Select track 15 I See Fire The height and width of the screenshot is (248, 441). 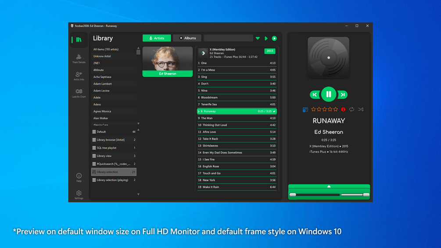[237, 159]
